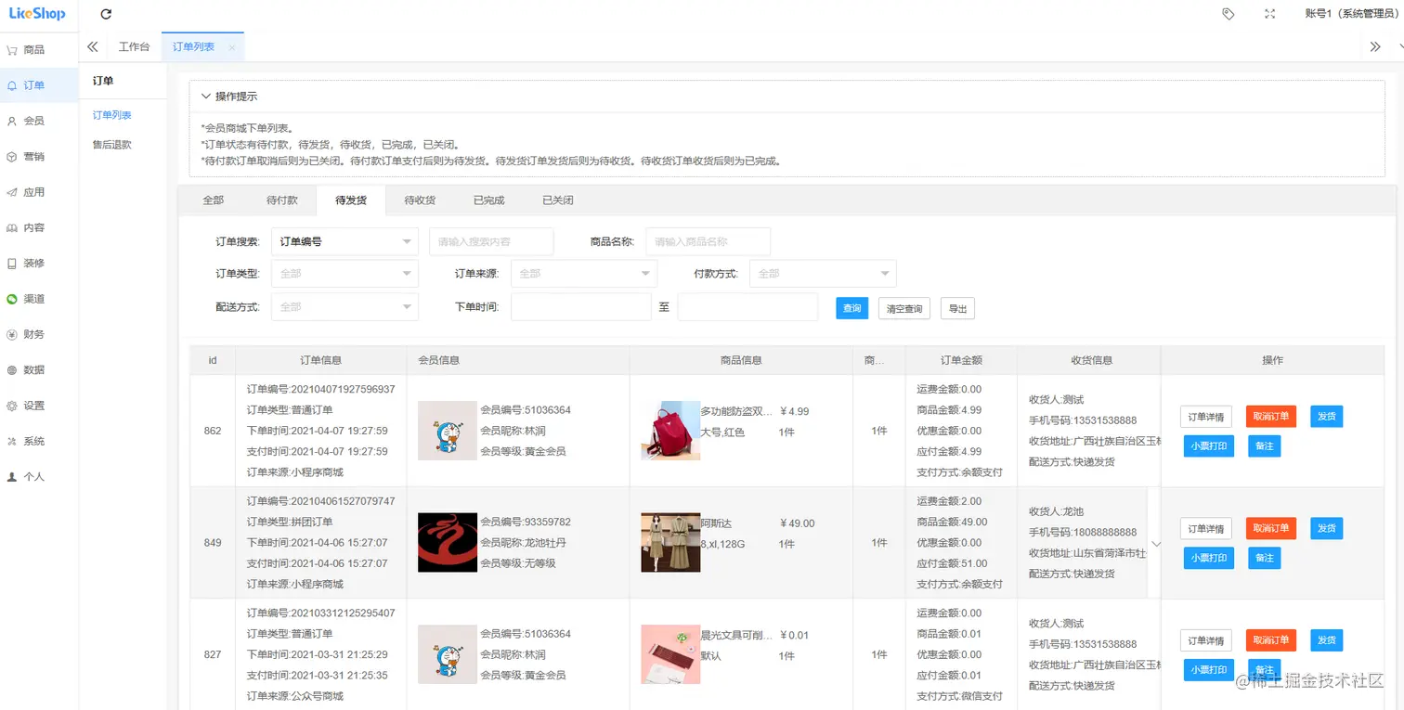
Task: Open 付款方式 dropdown
Action: pyautogui.click(x=823, y=274)
